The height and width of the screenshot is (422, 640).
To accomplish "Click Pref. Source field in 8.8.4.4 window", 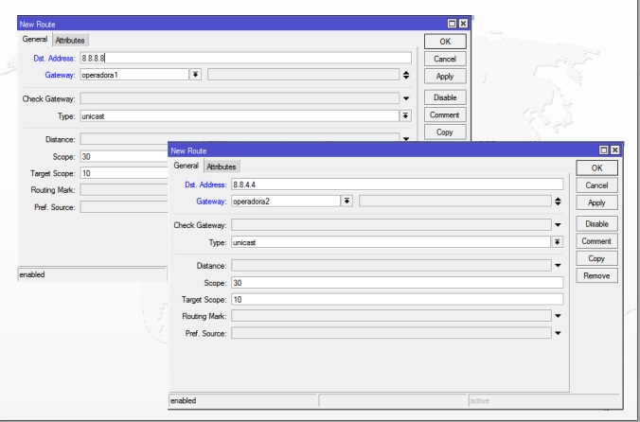I will coord(391,333).
